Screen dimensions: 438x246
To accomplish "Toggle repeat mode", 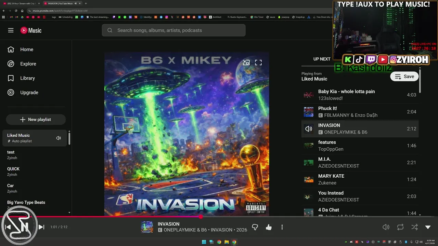I will click(x=400, y=227).
